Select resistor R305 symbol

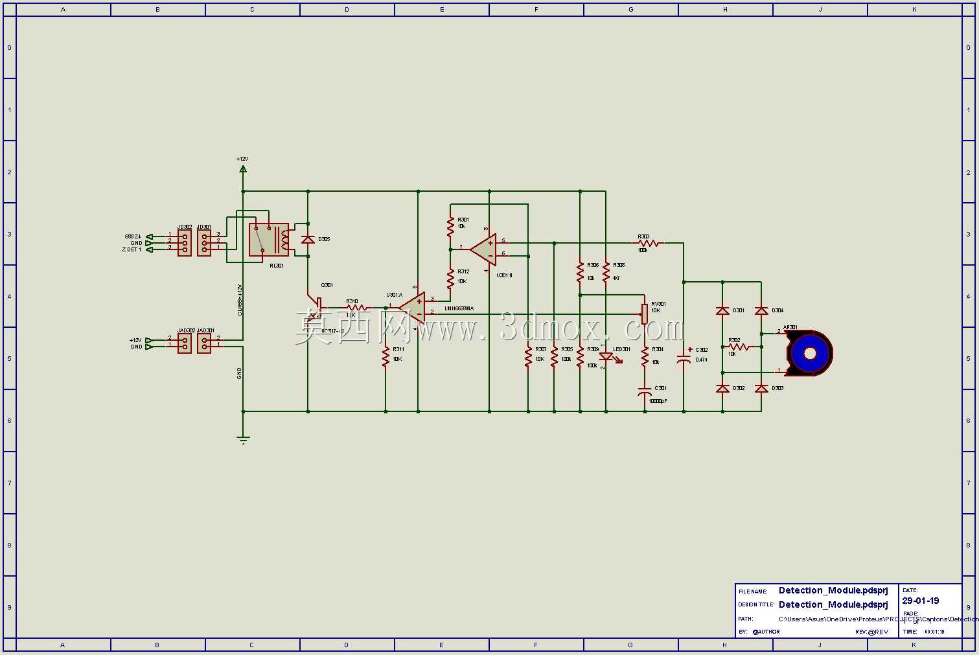pos(554,356)
